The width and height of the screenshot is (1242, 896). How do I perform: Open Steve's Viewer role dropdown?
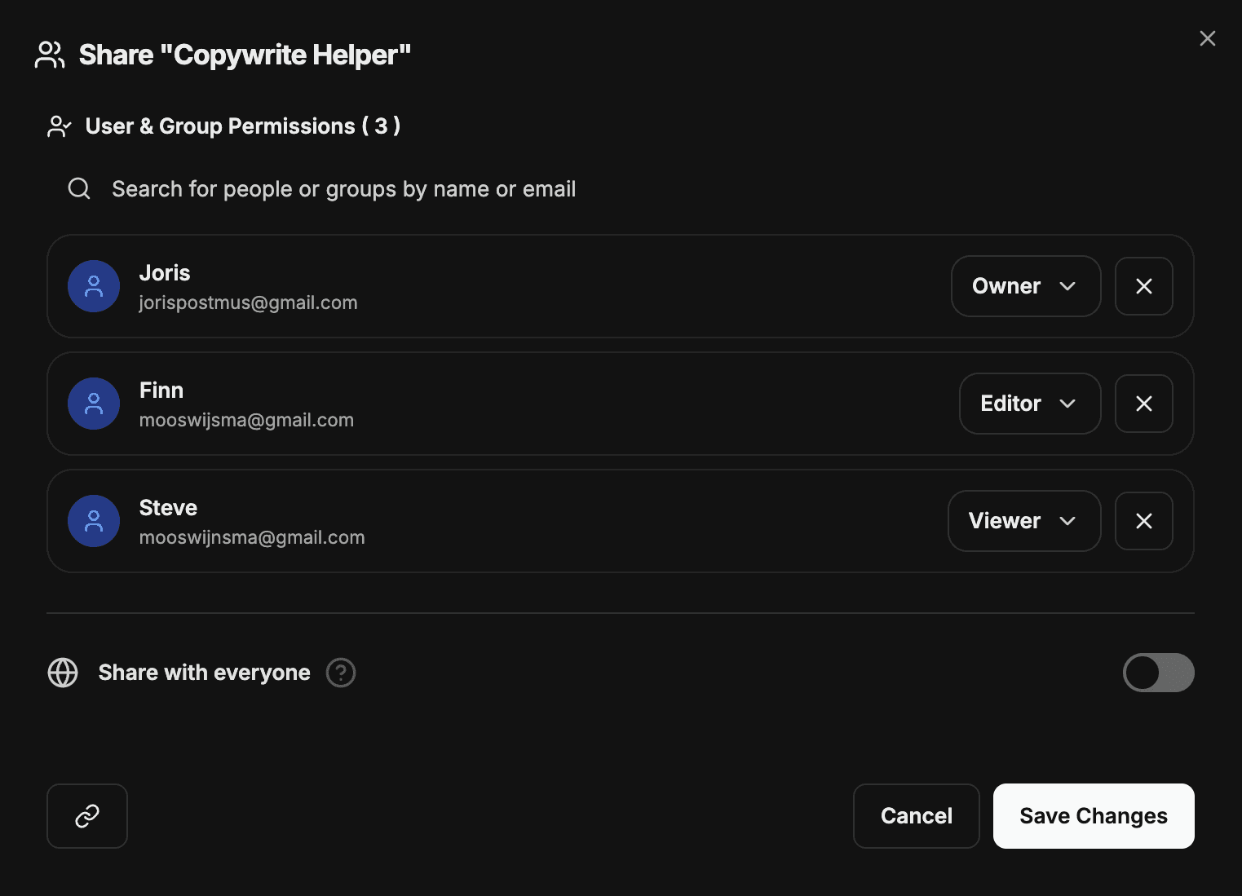(1024, 521)
